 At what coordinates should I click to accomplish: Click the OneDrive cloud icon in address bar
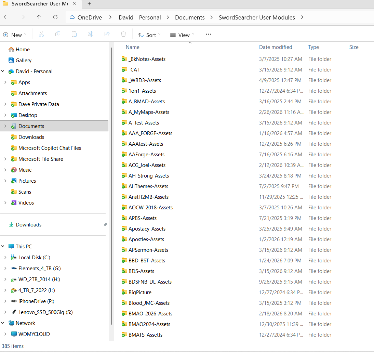click(72, 17)
